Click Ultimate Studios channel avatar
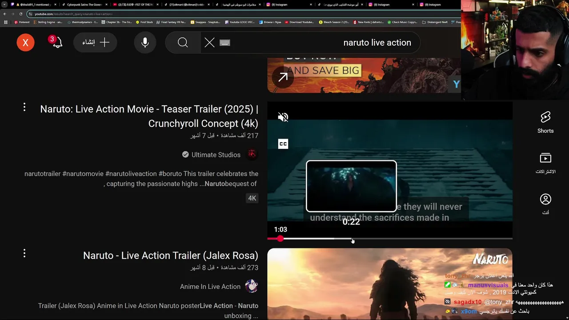The image size is (569, 320). click(252, 155)
